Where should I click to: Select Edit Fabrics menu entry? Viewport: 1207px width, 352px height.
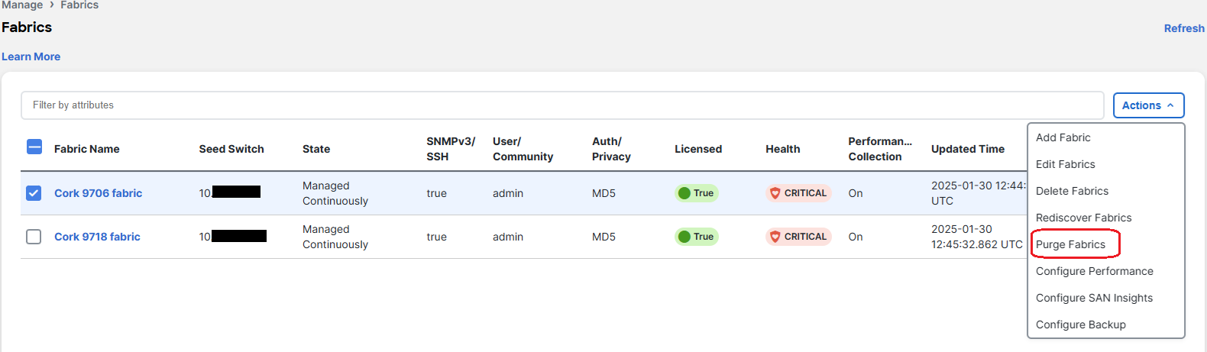[x=1065, y=164]
